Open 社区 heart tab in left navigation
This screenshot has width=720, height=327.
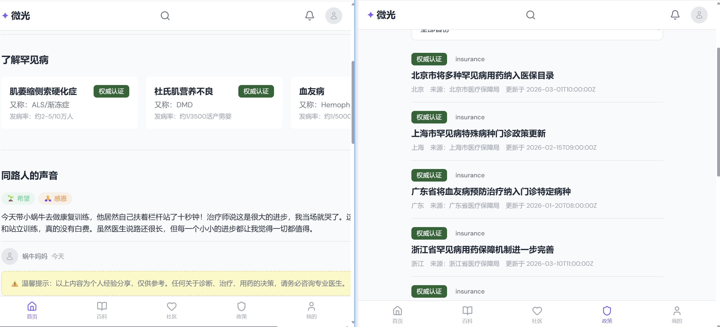(x=172, y=310)
